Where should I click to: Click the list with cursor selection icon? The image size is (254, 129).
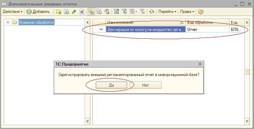[x=99, y=12]
